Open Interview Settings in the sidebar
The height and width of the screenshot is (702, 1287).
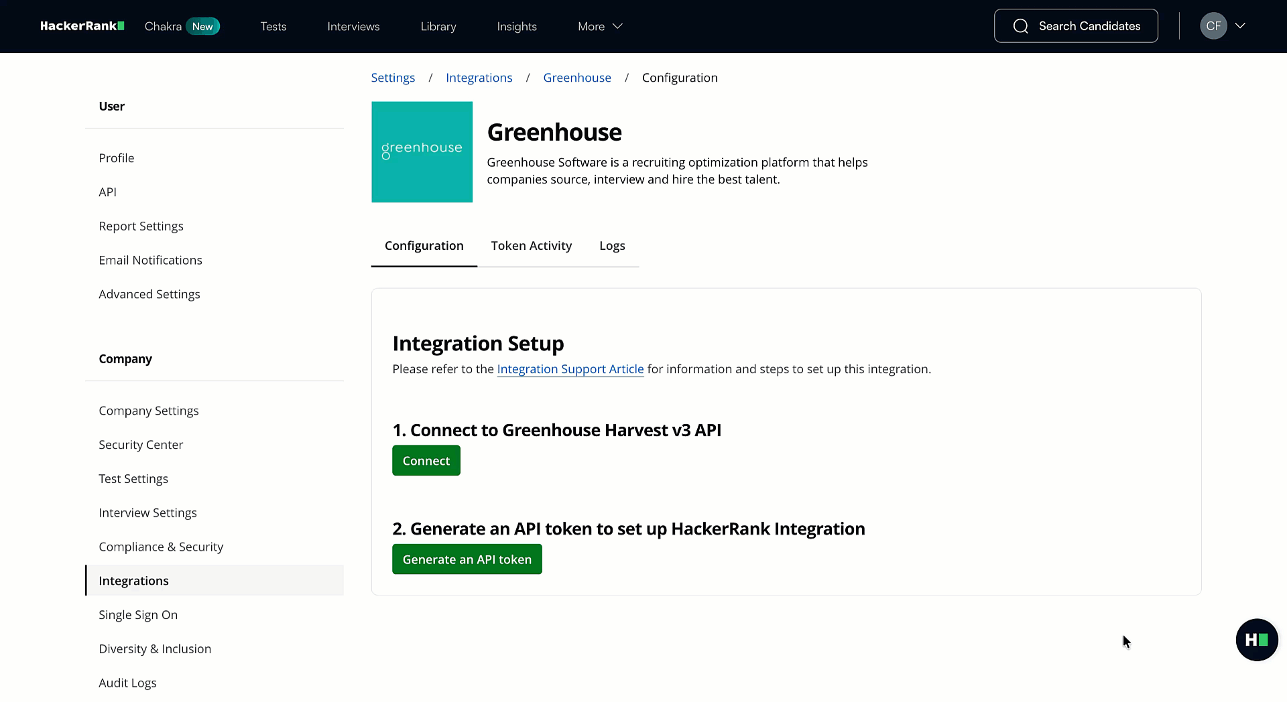point(147,513)
